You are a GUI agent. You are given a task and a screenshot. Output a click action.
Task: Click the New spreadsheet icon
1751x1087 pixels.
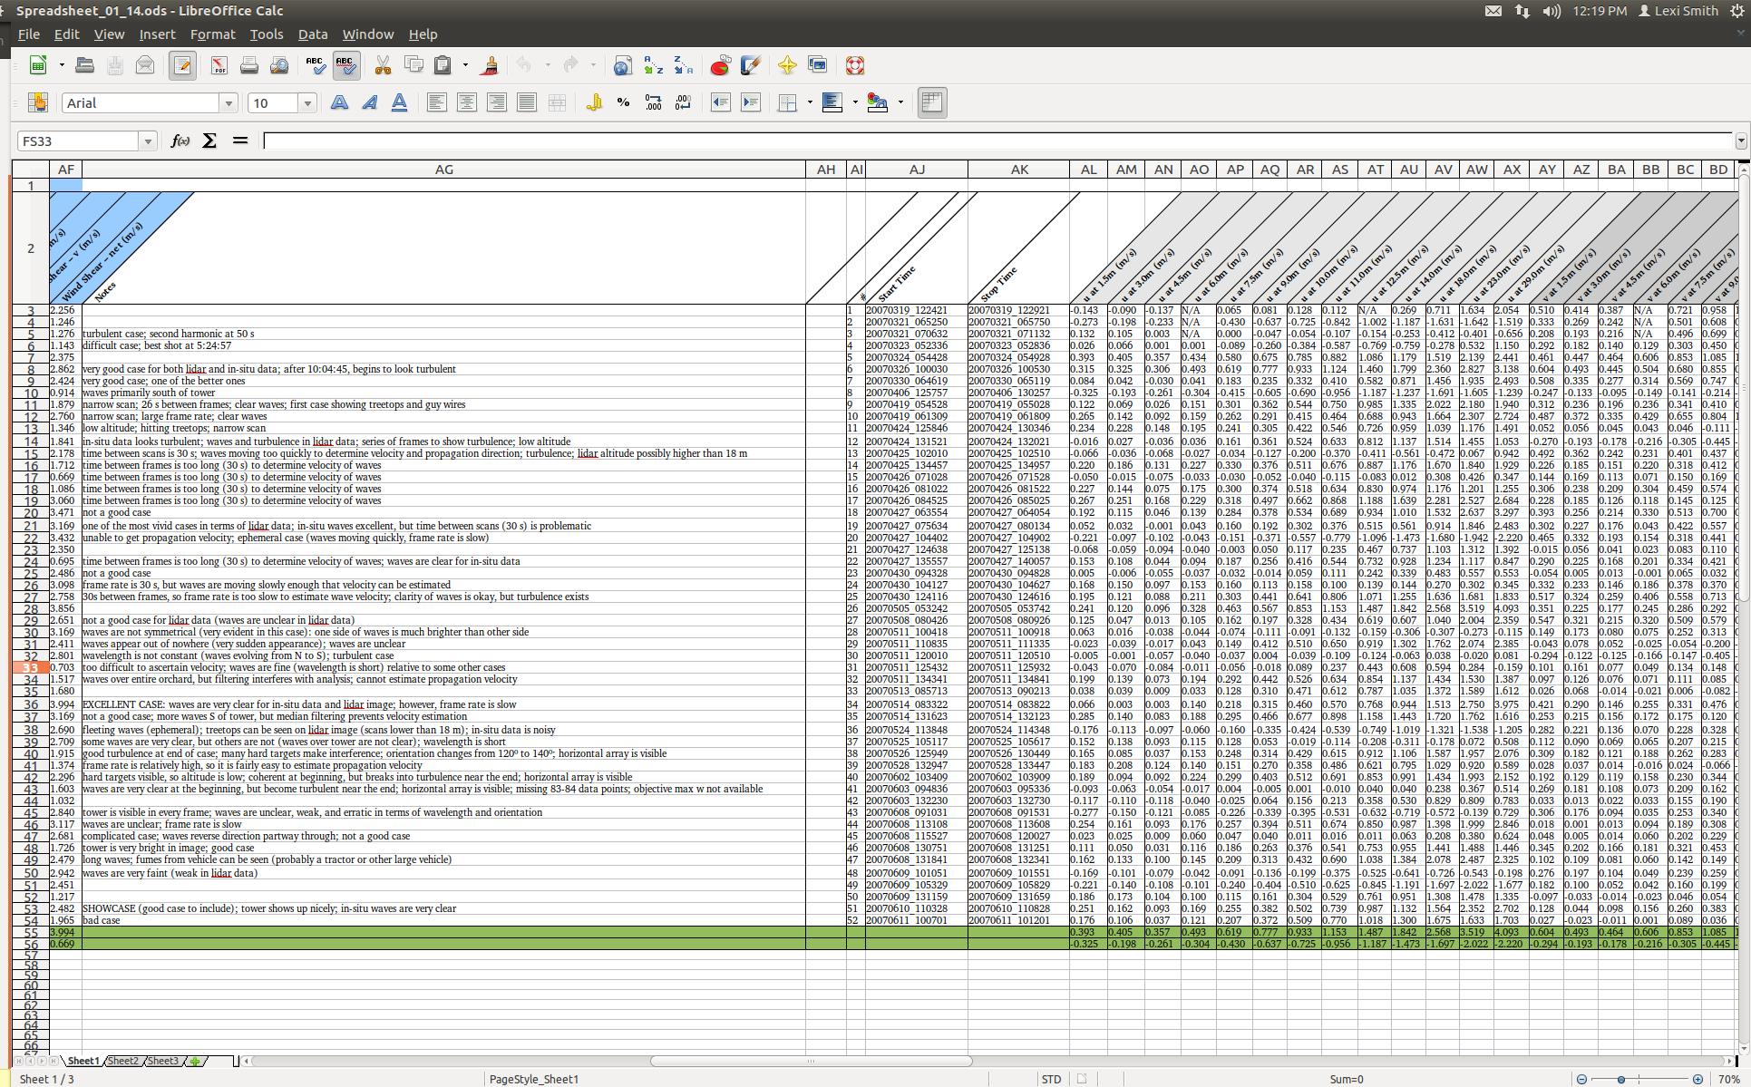38,65
